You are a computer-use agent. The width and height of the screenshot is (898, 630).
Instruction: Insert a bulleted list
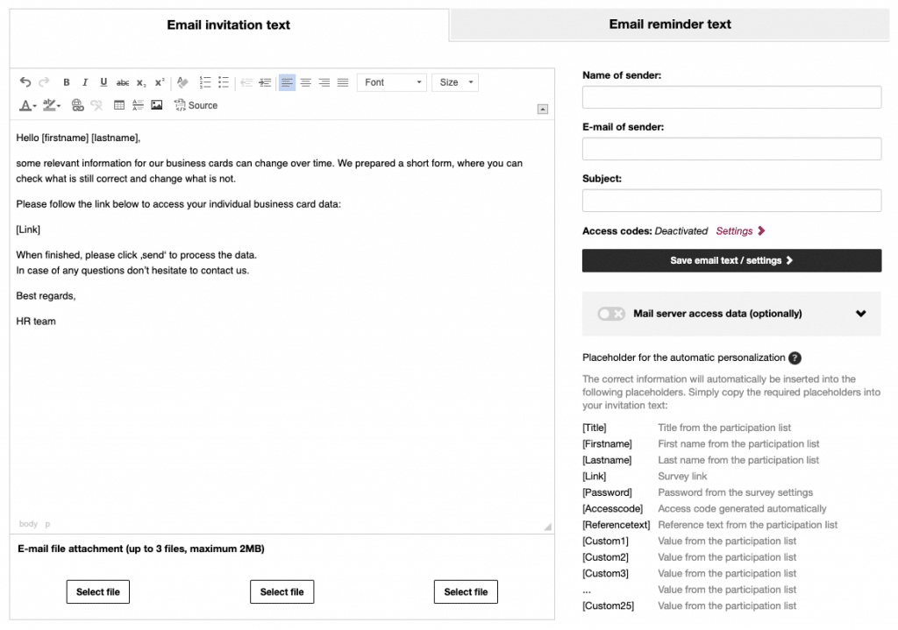[224, 82]
